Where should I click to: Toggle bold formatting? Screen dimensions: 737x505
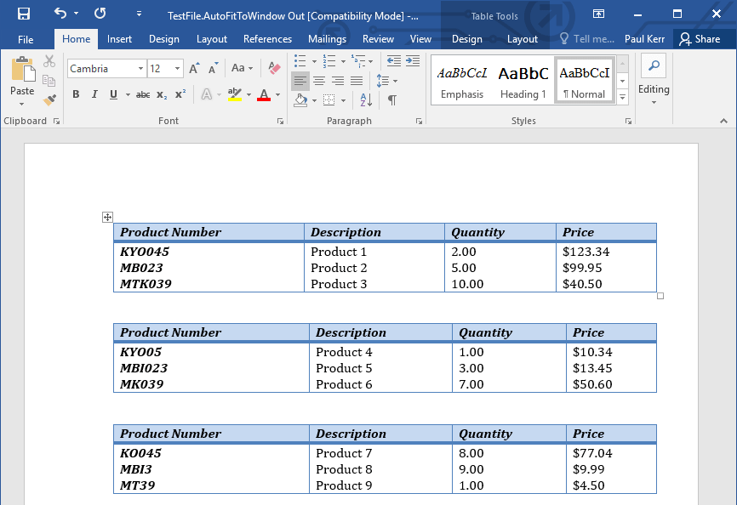pyautogui.click(x=76, y=94)
